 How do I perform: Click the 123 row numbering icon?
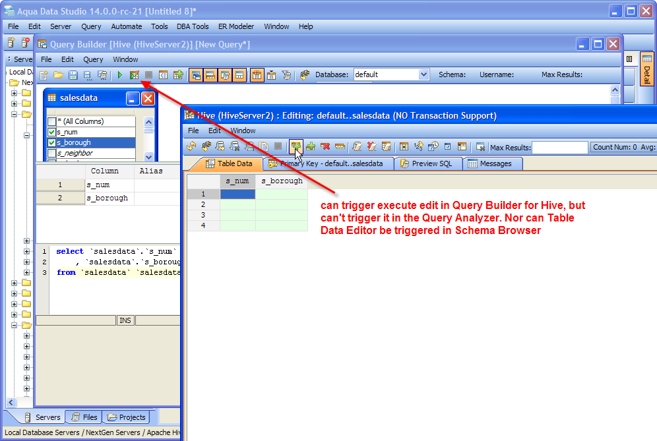point(419,146)
